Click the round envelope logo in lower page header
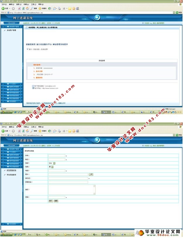183x238 pixels. (97, 140)
